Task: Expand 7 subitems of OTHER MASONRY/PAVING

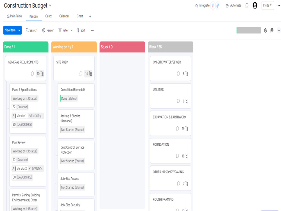Action: (186, 183)
